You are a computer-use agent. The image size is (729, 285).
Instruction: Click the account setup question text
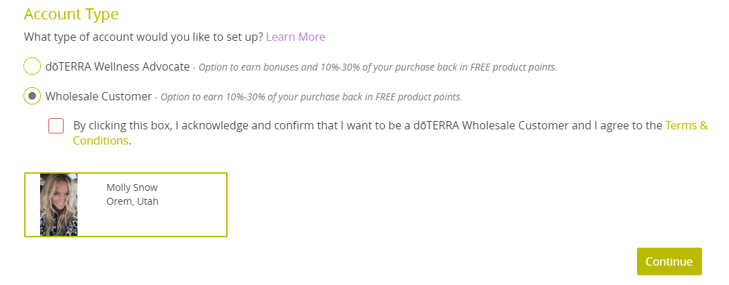[x=144, y=37]
